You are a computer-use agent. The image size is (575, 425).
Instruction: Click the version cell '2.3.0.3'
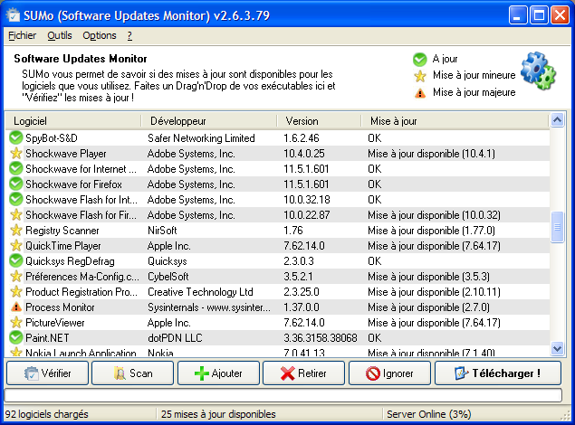pos(299,261)
